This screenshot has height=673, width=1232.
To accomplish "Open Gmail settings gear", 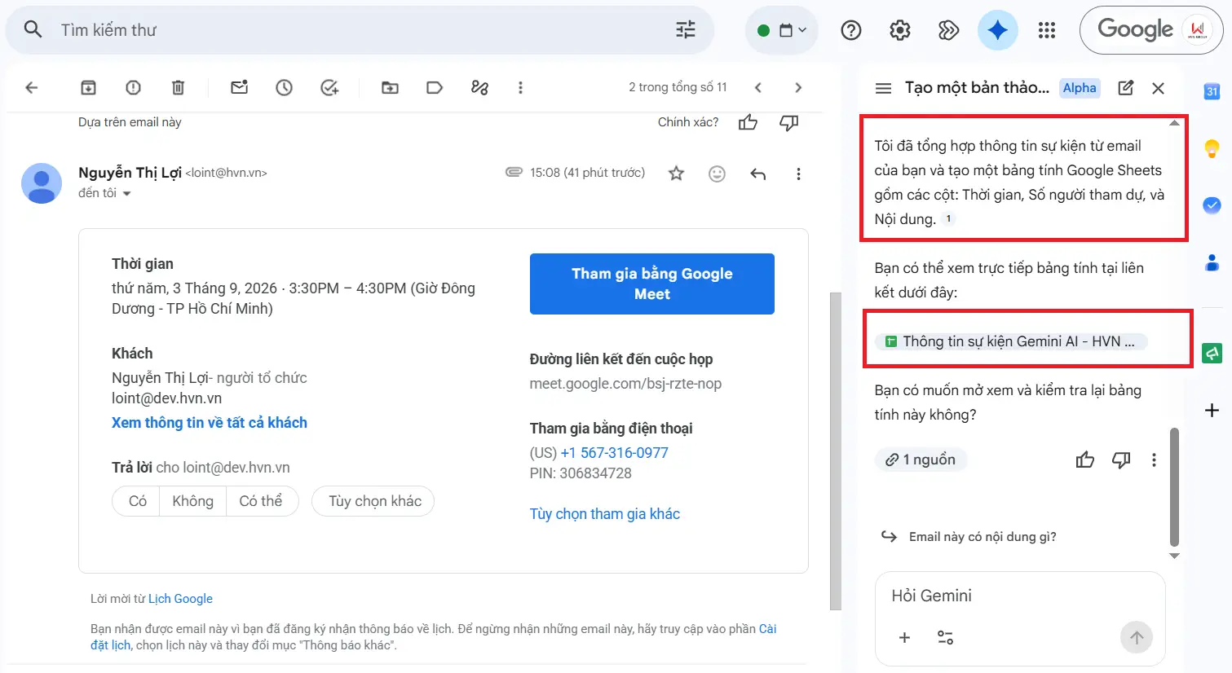I will pos(900,30).
